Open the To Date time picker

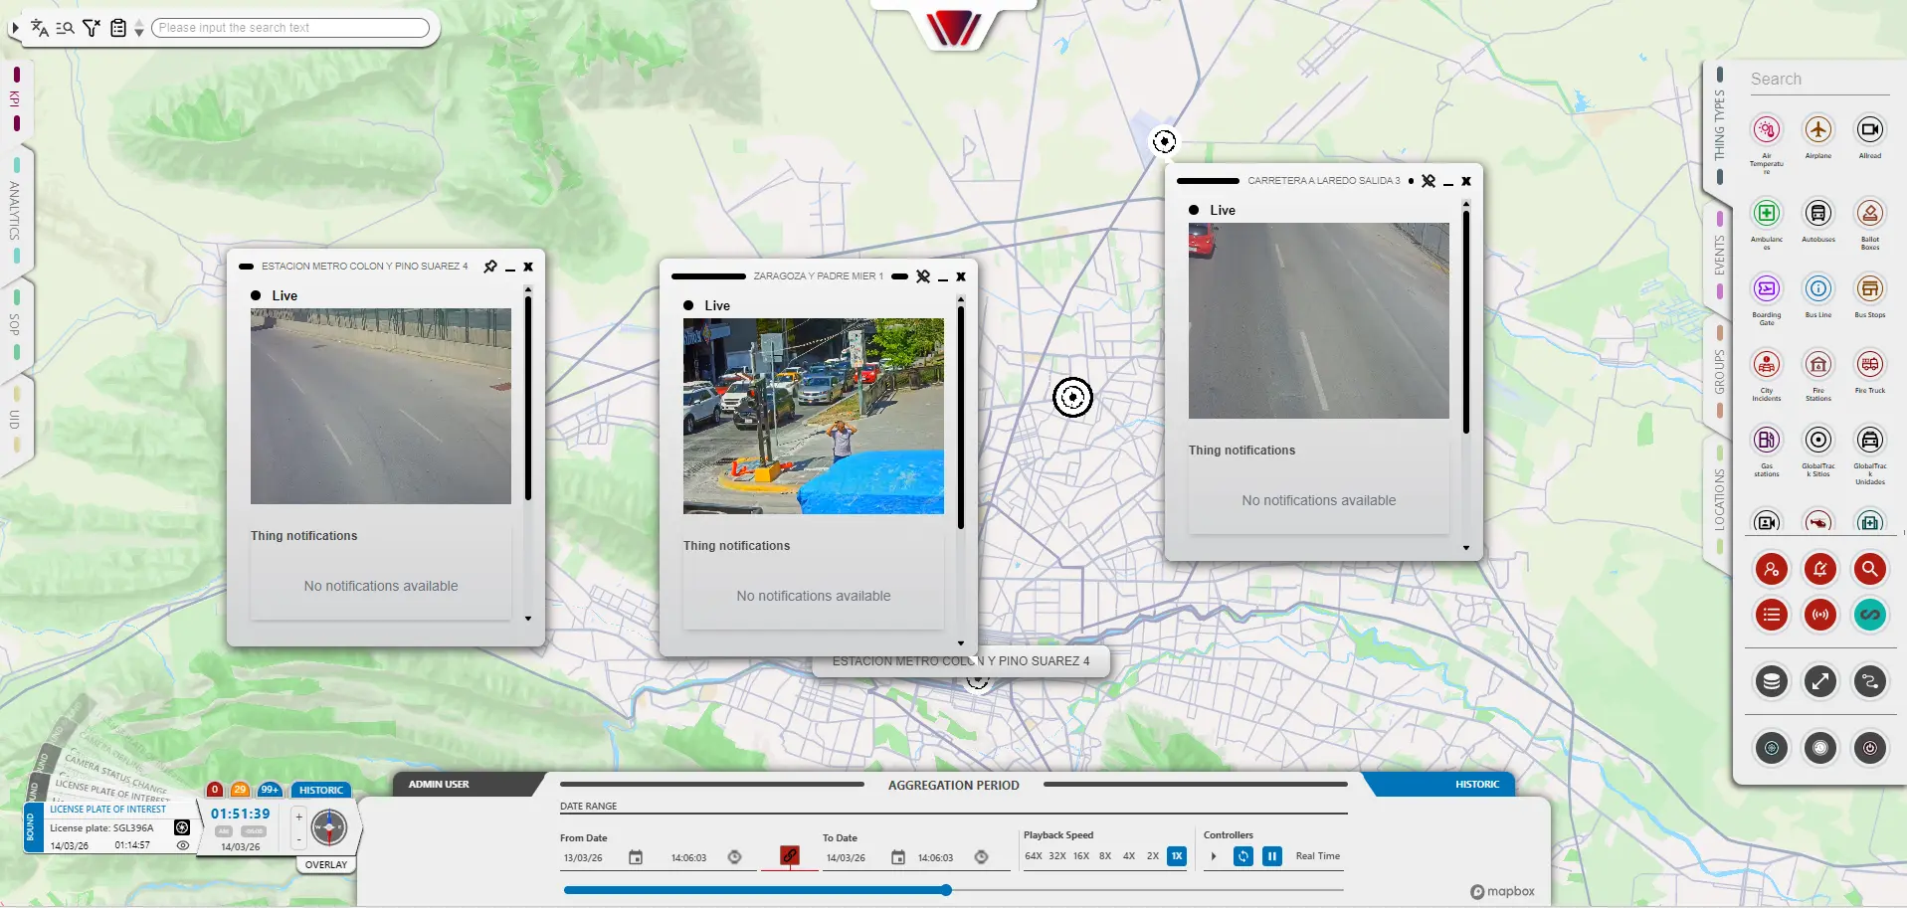click(981, 857)
